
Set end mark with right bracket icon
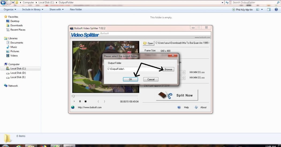tap(104, 101)
